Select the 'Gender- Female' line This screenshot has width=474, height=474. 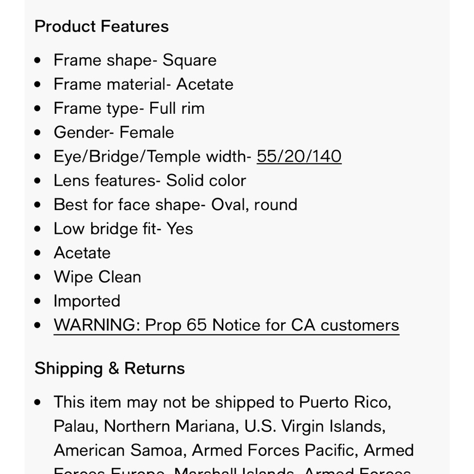pyautogui.click(x=114, y=132)
